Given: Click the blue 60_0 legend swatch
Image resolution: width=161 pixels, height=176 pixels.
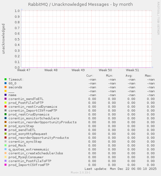Looking at the screenshot, I should (6, 83).
